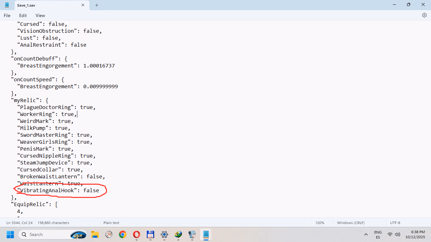Click the Ln 3344, Col 24 position indicator

pos(20,223)
